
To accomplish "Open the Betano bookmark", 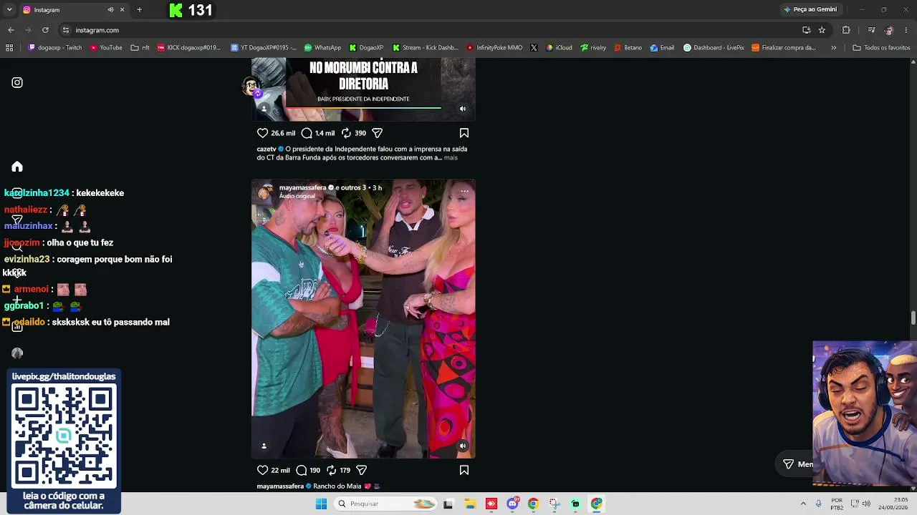I will (627, 48).
